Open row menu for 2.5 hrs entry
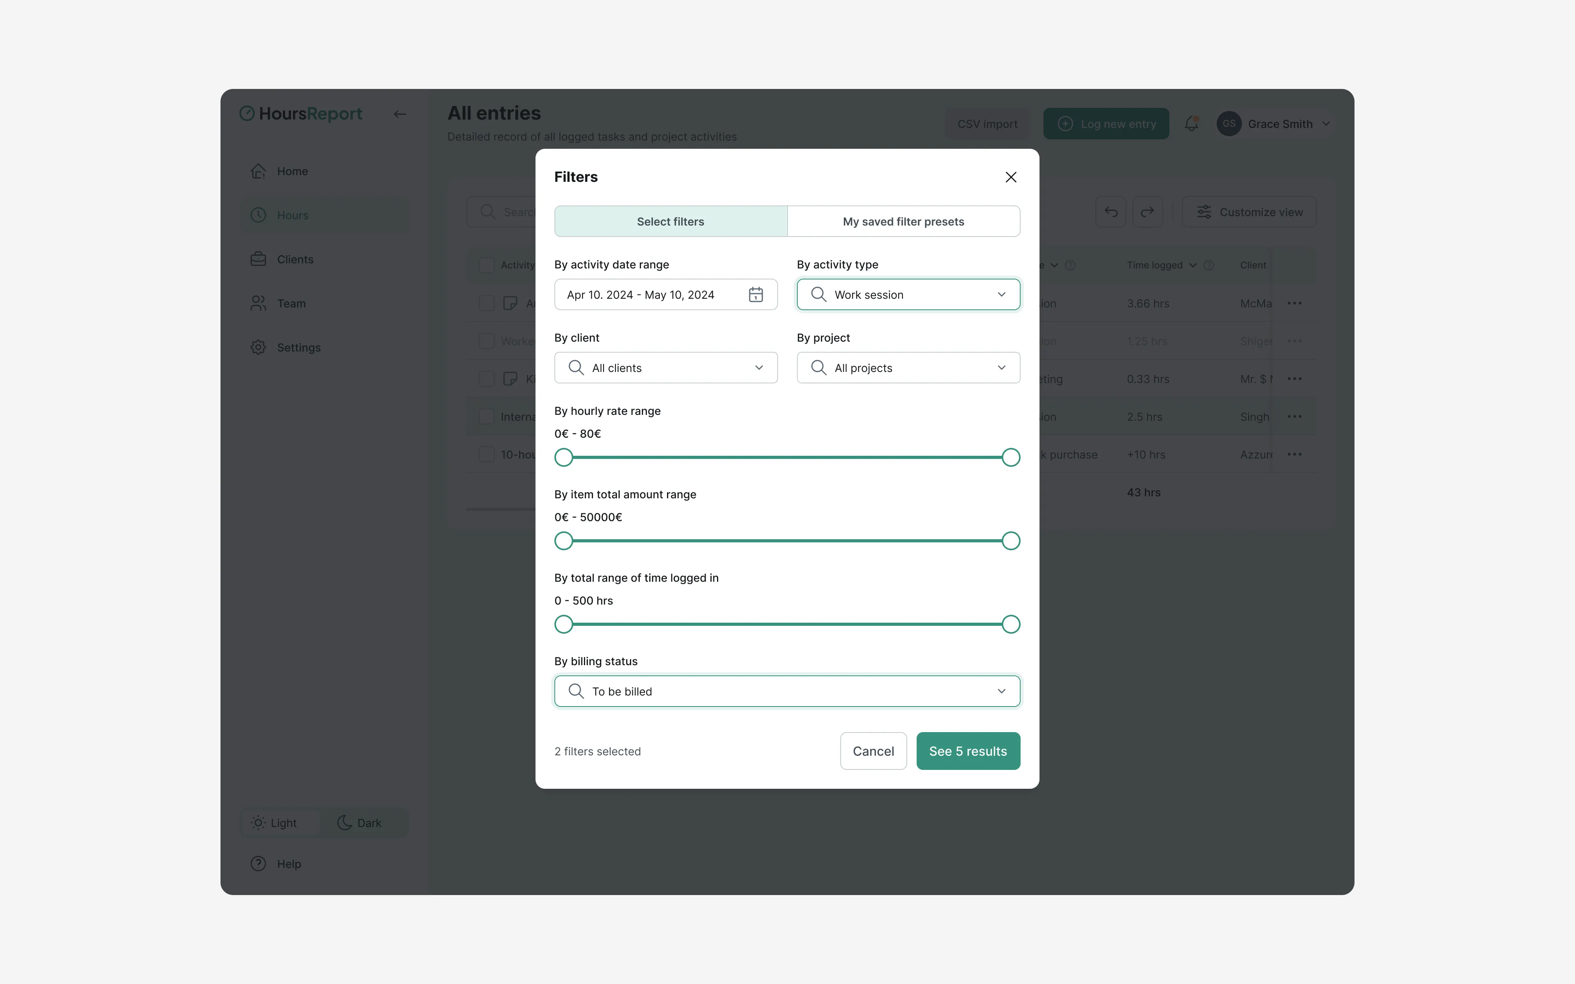This screenshot has width=1575, height=984. point(1295,416)
